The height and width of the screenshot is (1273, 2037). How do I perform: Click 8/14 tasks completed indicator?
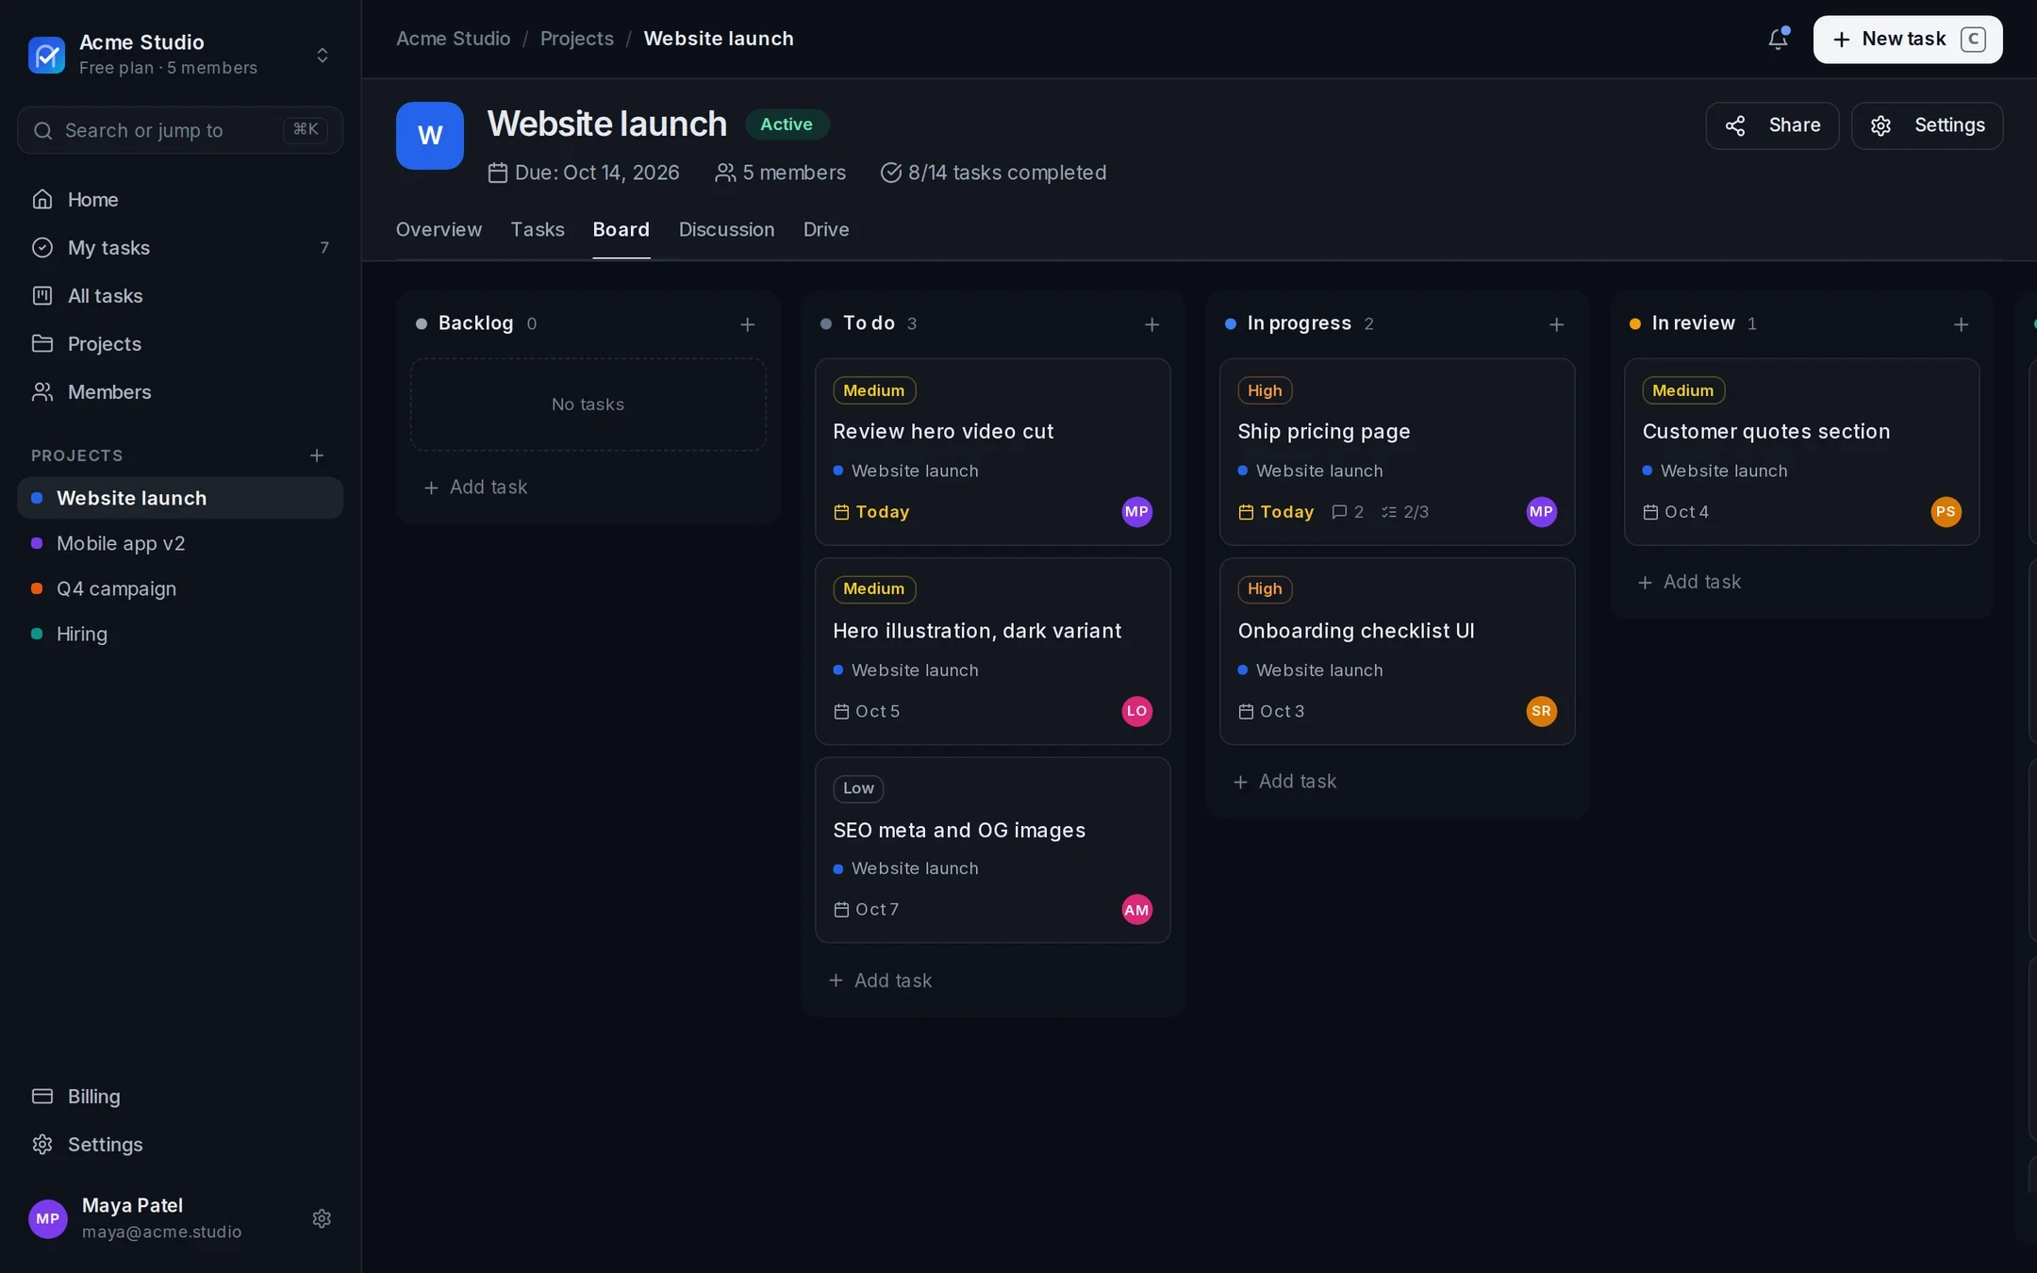(x=993, y=173)
